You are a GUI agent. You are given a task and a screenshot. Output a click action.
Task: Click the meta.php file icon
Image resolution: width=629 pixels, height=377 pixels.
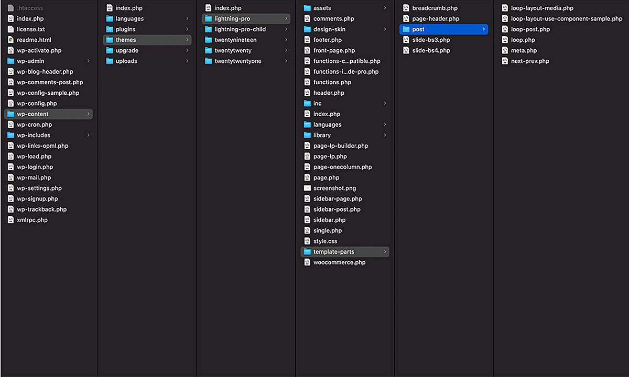point(505,50)
